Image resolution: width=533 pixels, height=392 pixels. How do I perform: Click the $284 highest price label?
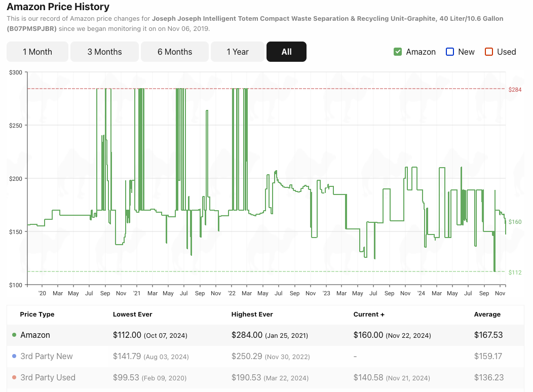(515, 90)
